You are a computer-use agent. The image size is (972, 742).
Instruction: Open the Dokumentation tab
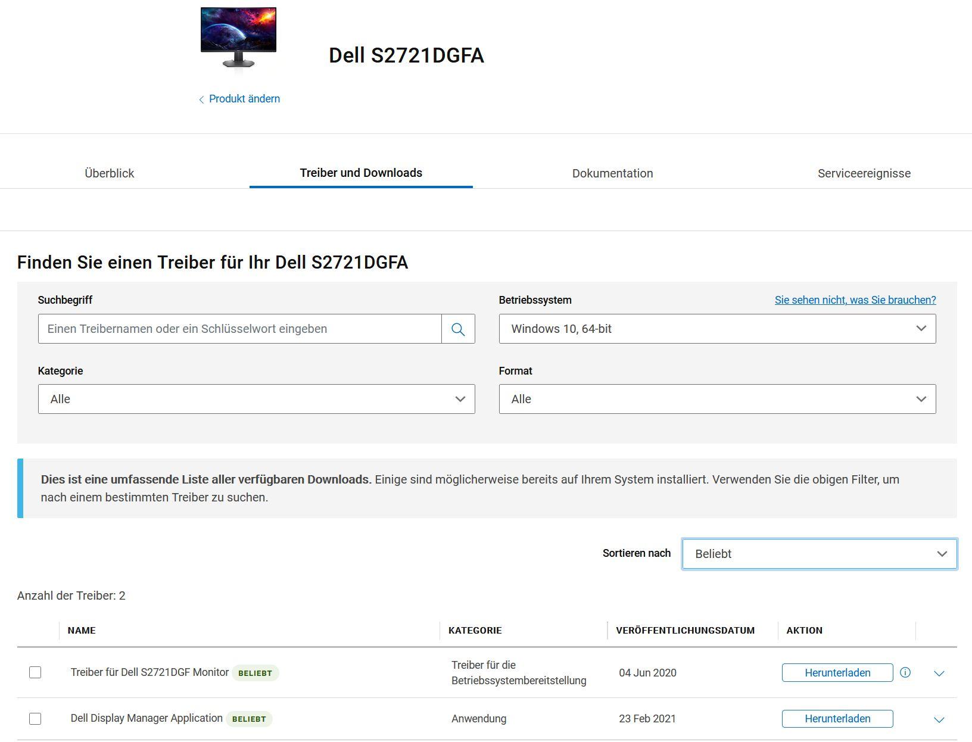pos(612,173)
